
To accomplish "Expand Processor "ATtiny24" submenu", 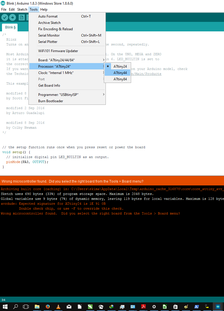I will click(x=67, y=66).
